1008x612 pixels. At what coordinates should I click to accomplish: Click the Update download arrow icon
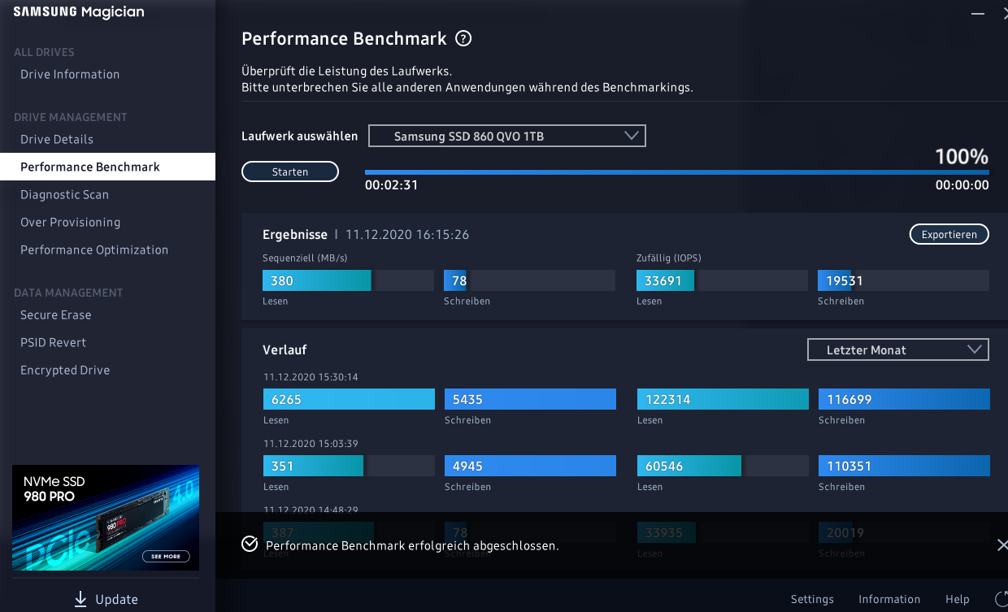pos(80,599)
